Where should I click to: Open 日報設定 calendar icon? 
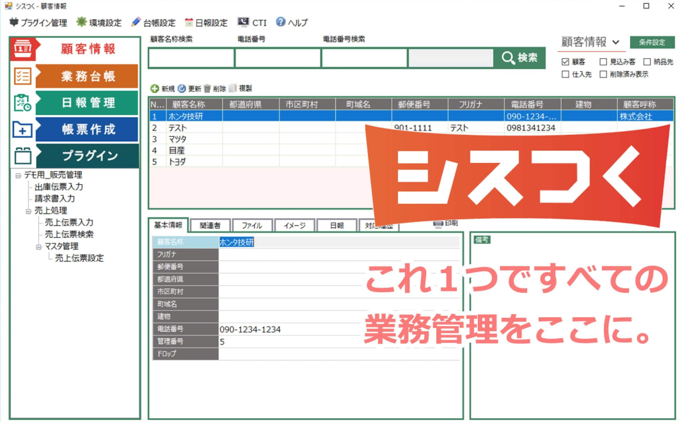click(189, 22)
